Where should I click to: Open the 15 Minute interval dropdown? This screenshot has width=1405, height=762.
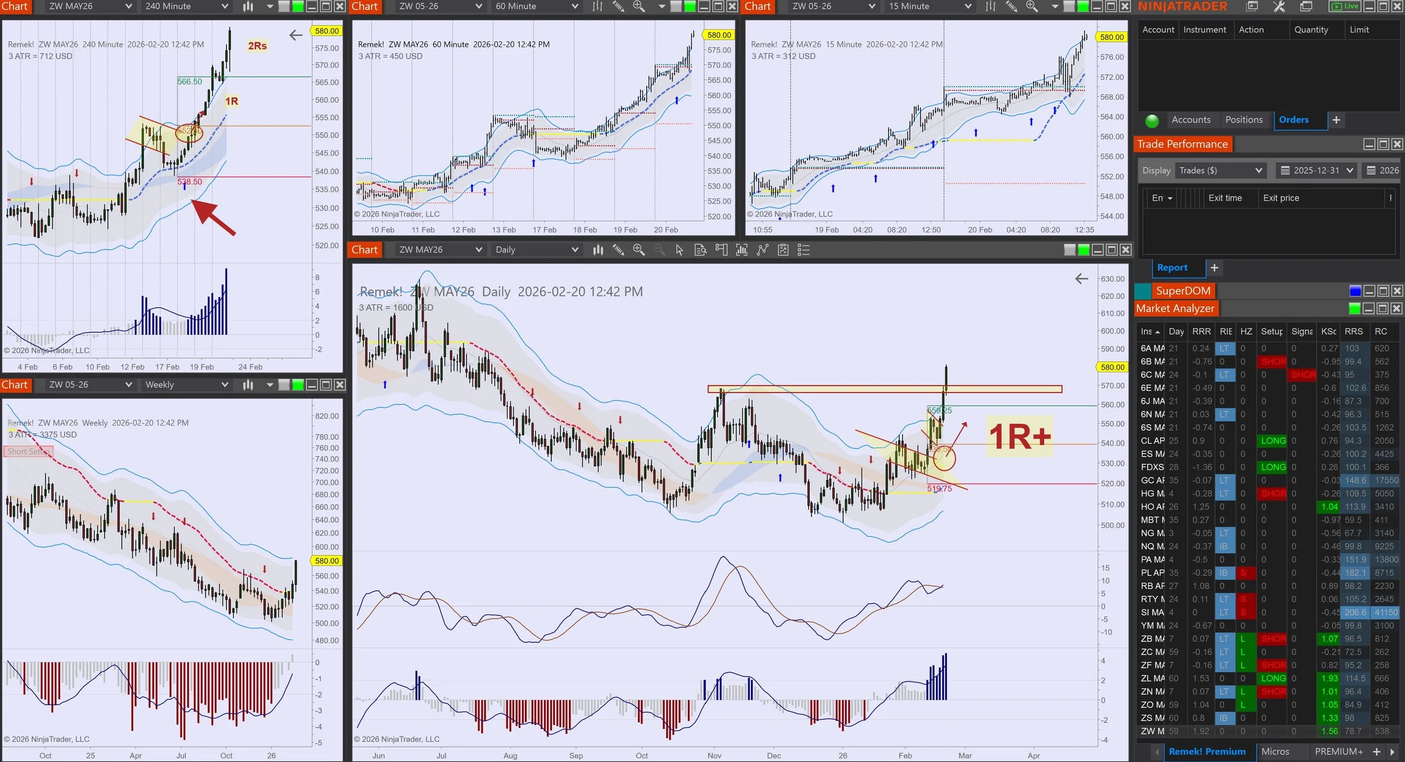[968, 6]
